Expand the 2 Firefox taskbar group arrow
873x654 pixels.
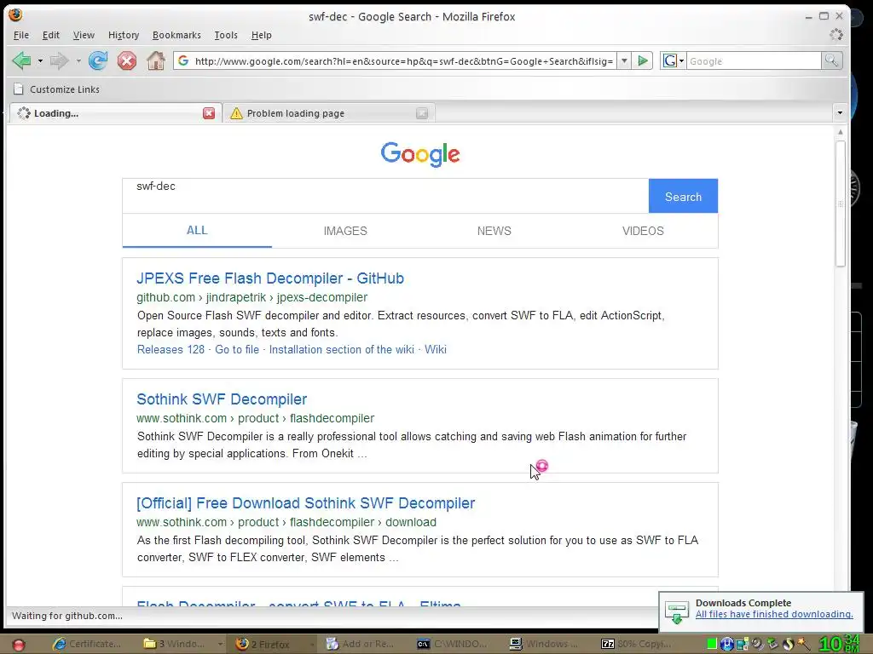coord(312,644)
